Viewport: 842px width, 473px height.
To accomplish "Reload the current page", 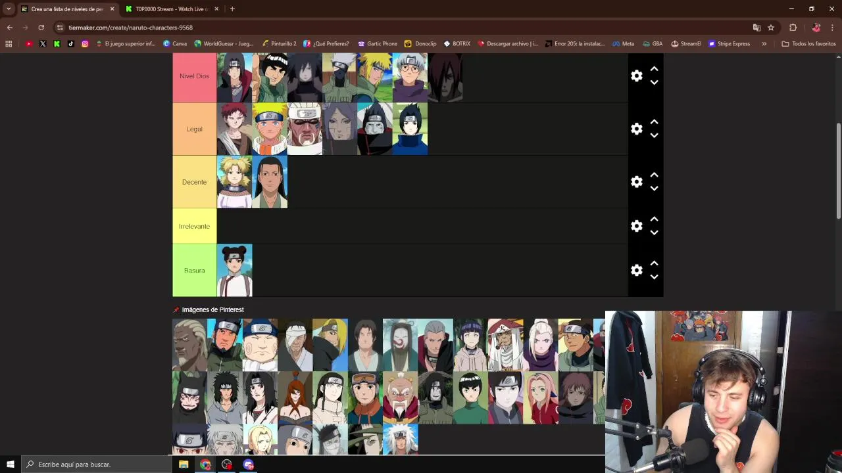I will click(x=41, y=28).
